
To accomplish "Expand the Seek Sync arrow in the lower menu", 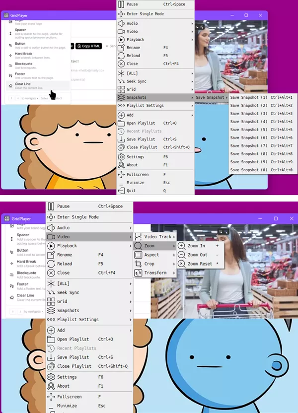I will (x=131, y=292).
